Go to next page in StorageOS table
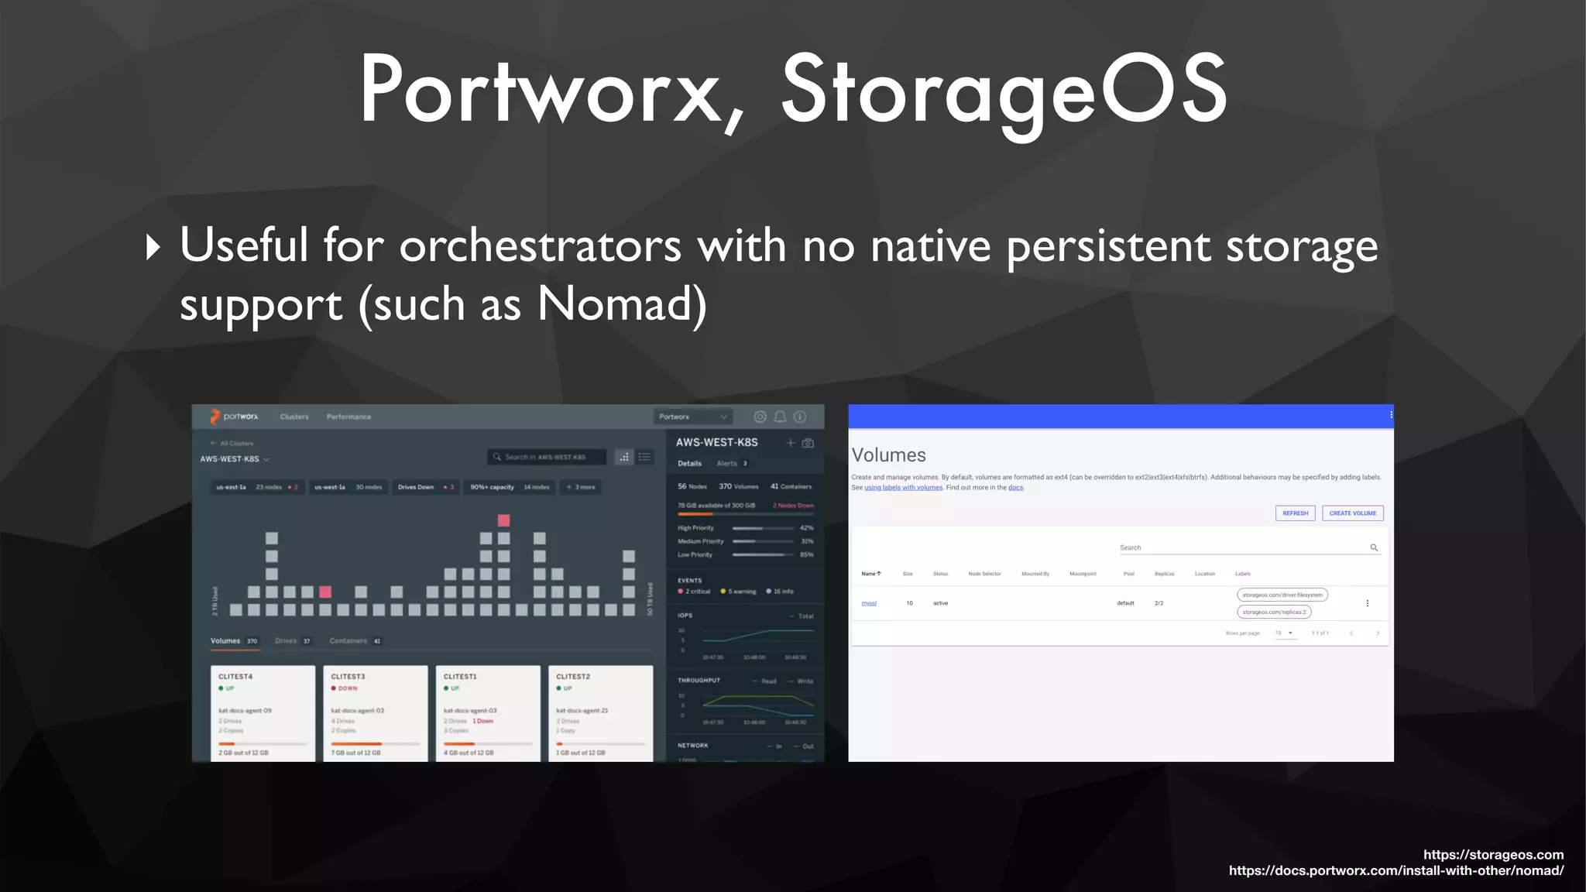The image size is (1586, 892). tap(1378, 633)
